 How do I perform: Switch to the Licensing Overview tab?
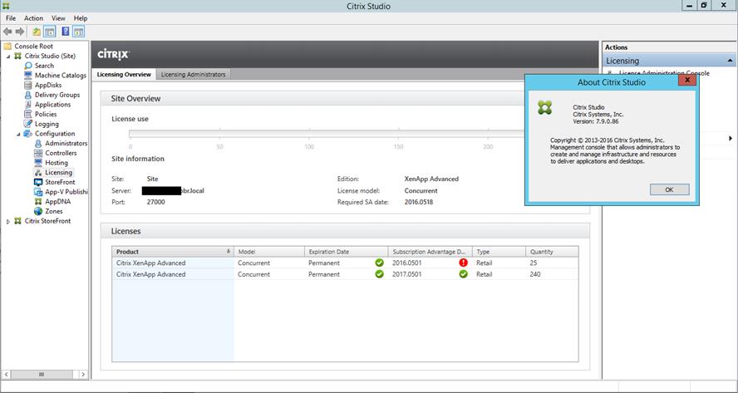click(x=124, y=75)
